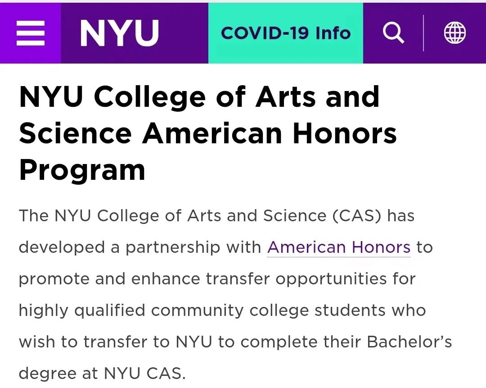Click the globe icon
Screen dimensions: 486x388
click(x=454, y=33)
